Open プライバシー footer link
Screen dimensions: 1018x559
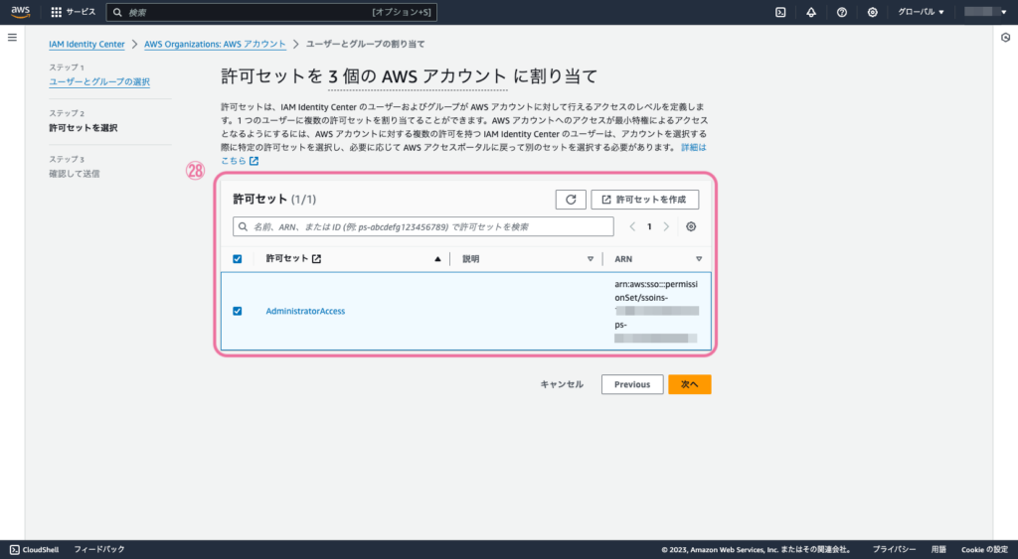(894, 549)
